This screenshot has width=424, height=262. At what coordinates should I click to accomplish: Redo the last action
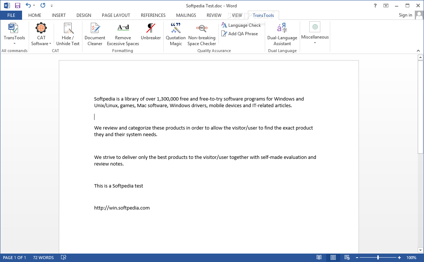click(43, 5)
